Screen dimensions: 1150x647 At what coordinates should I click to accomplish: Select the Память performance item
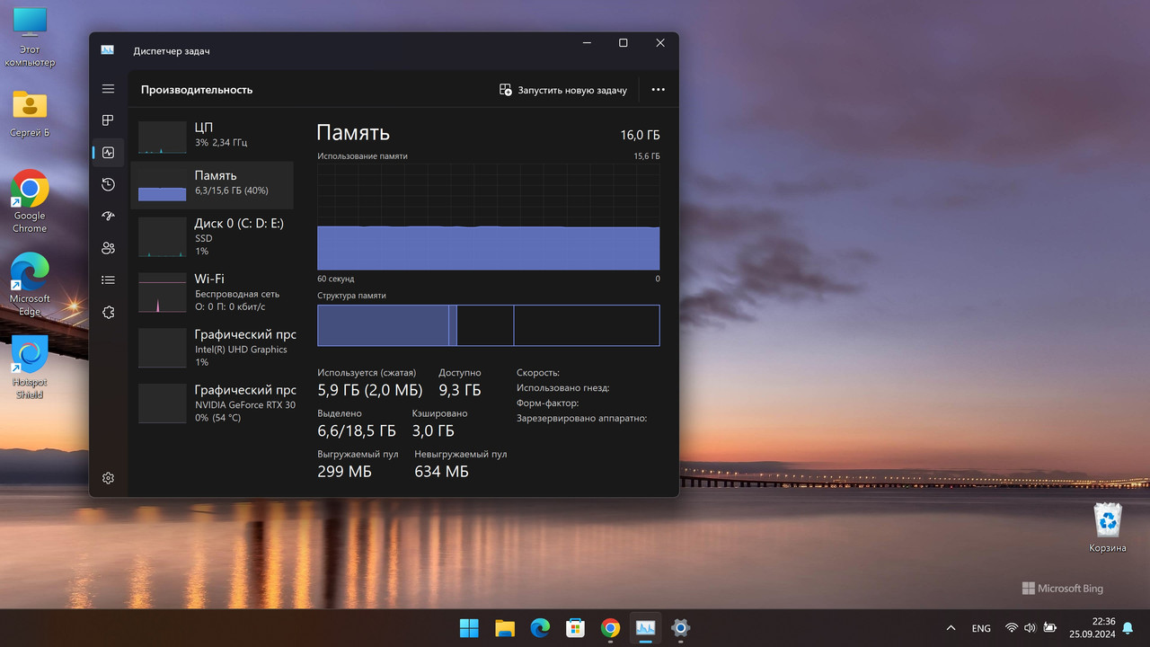[x=212, y=185]
